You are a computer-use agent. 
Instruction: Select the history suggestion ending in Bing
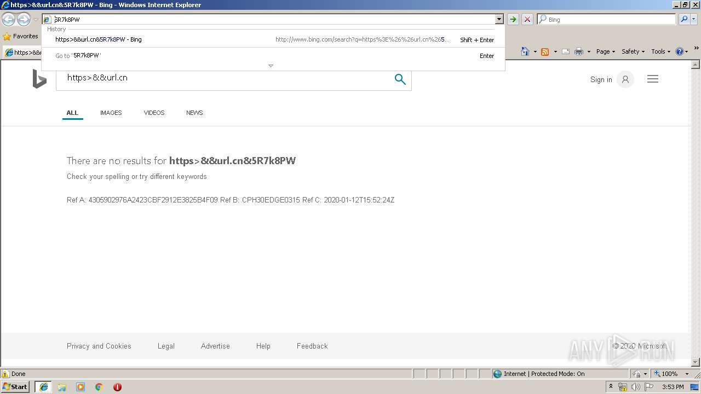click(273, 39)
